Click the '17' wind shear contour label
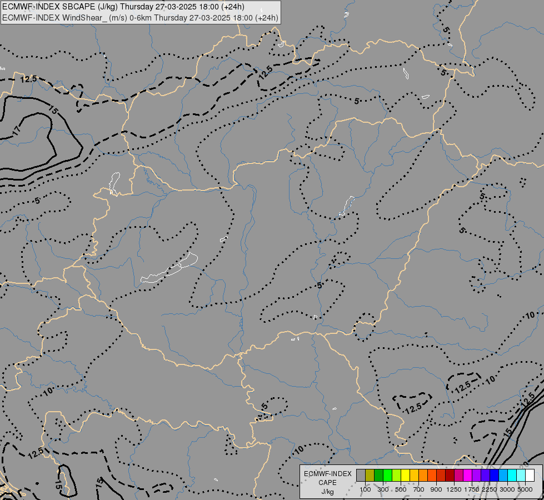Screen dimensions: 544x500 coord(16,131)
